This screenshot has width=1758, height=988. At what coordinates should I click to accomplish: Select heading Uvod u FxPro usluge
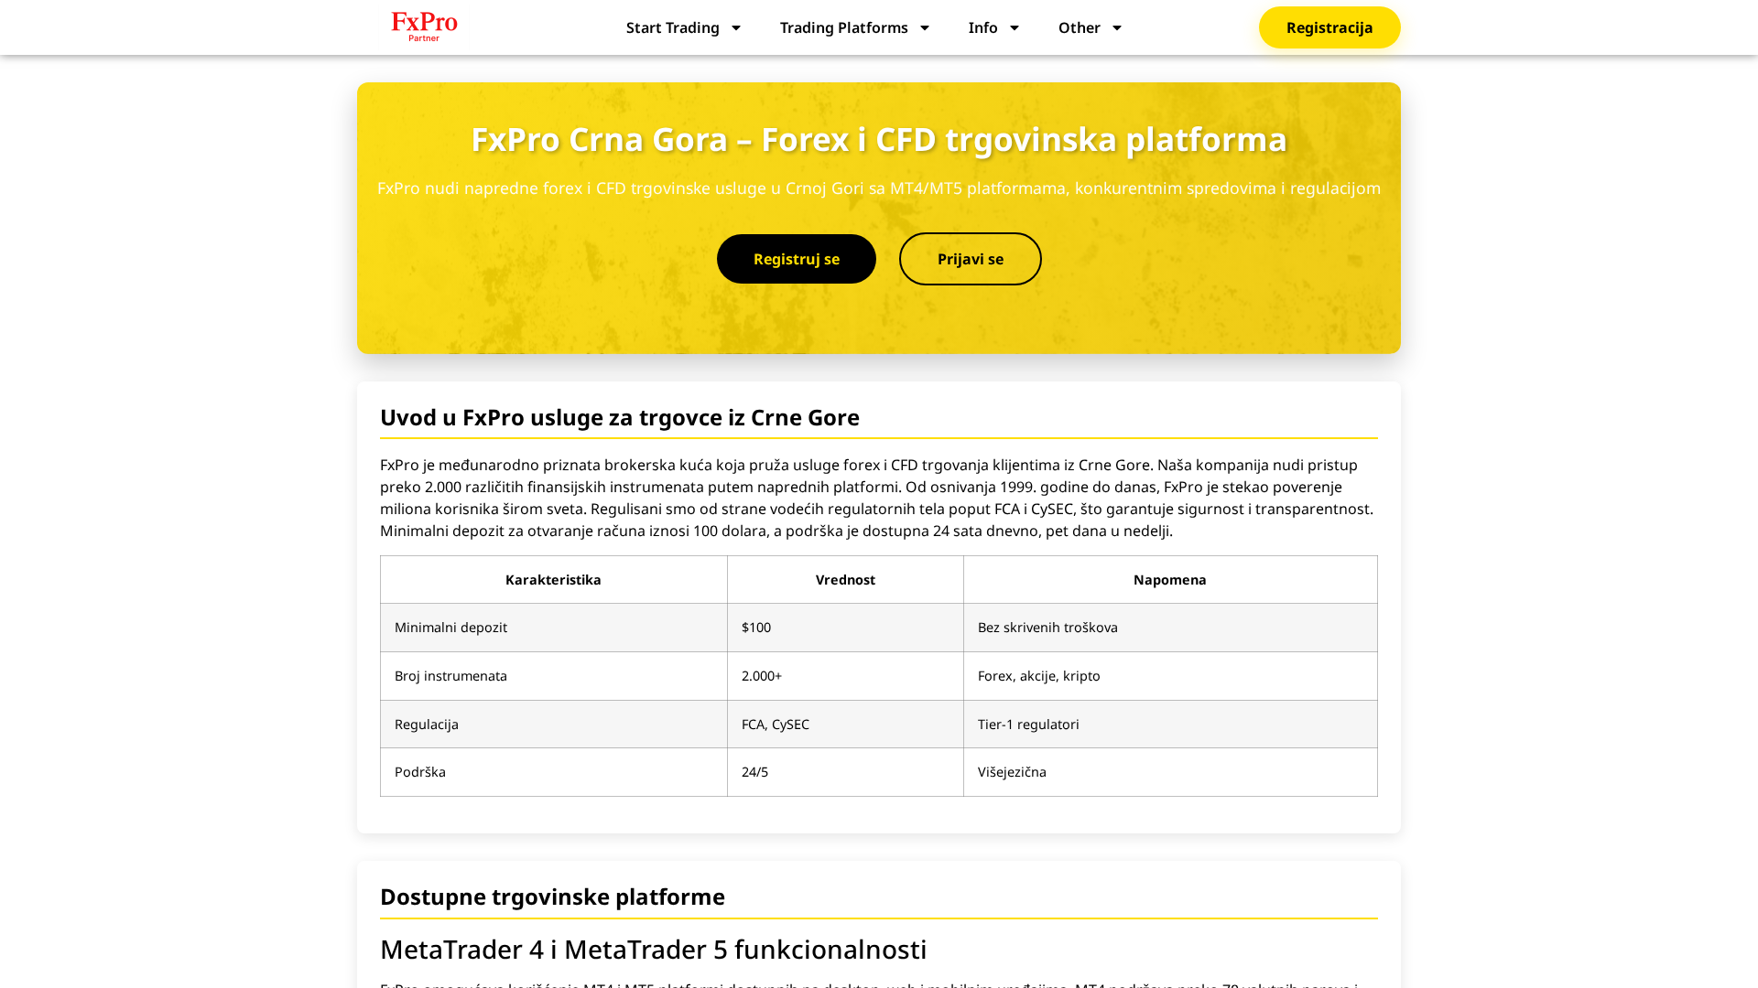coord(620,417)
